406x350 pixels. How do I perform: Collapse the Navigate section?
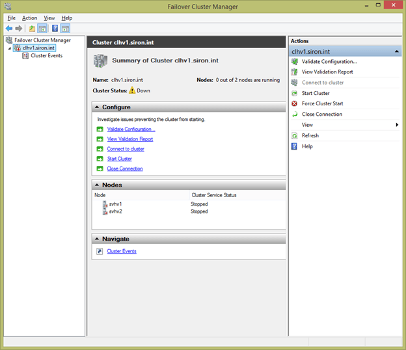coord(97,239)
